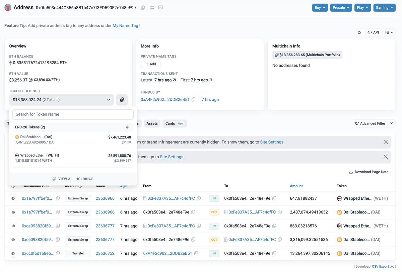Switch to the Assets tab
The width and height of the screenshot is (402, 272).
coord(152,123)
